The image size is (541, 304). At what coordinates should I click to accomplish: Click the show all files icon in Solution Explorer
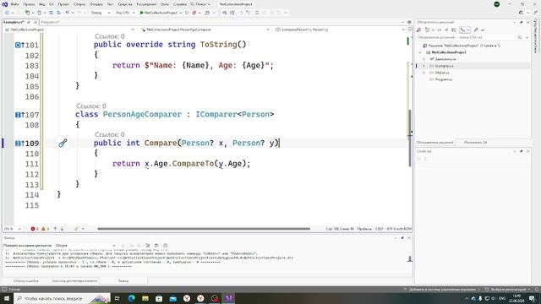[454, 30]
